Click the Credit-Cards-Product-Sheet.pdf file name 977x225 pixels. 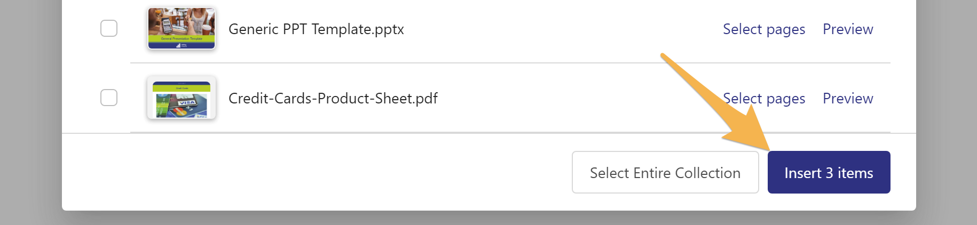click(333, 99)
